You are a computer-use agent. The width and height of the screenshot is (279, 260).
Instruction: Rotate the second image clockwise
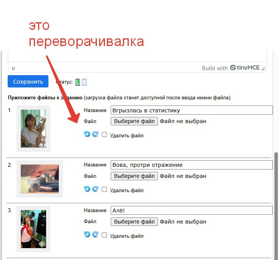tap(95, 189)
